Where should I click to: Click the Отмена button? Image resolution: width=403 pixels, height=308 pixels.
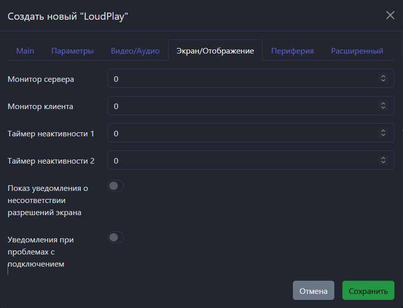point(313,291)
